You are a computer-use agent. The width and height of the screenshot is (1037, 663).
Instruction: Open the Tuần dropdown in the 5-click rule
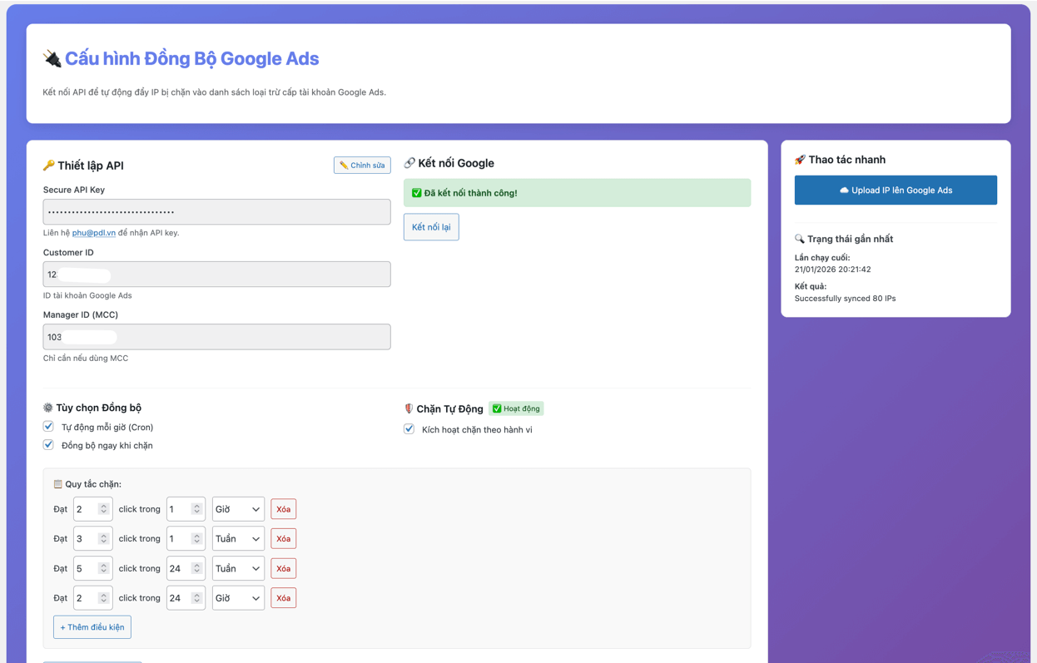point(238,568)
